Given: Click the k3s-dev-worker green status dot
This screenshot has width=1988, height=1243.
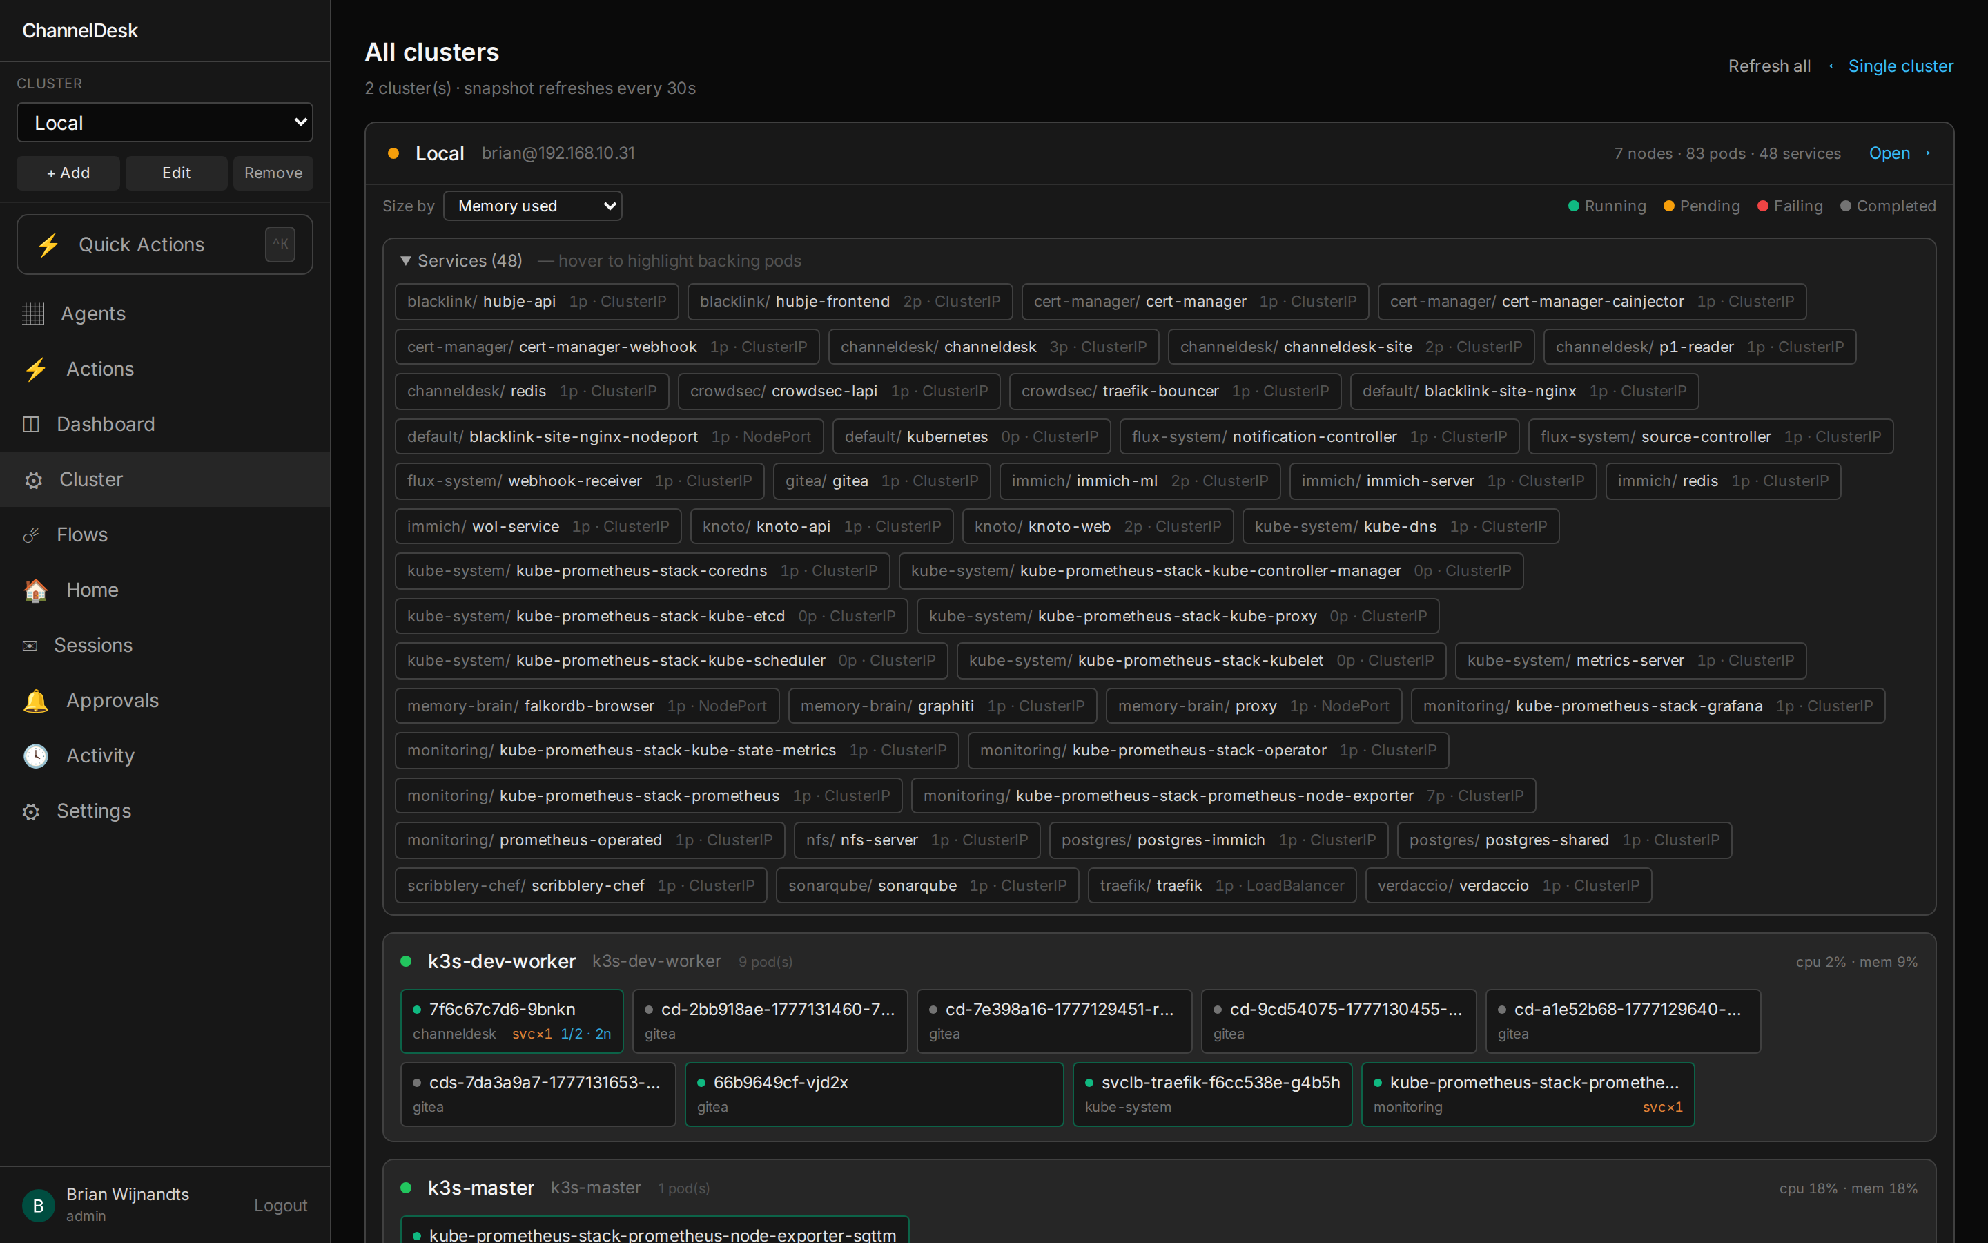Looking at the screenshot, I should point(406,961).
